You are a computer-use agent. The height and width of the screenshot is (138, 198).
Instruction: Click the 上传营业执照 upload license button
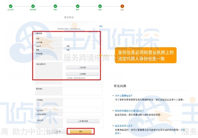pyautogui.click(x=83, y=121)
